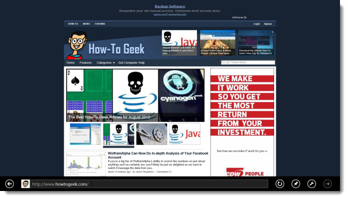
Task: Open the HOW-TO top menu item
Action: (73, 24)
